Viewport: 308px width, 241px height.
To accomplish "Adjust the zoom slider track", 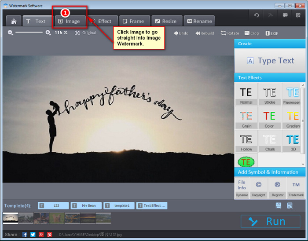I will pos(29,33).
